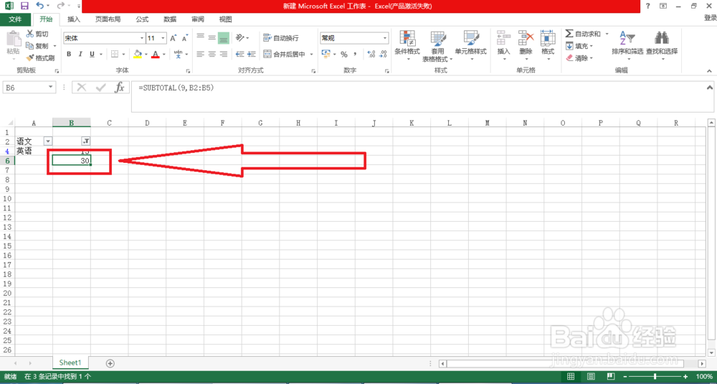Click the text orientation icon
The image size is (717, 384).
click(240, 37)
